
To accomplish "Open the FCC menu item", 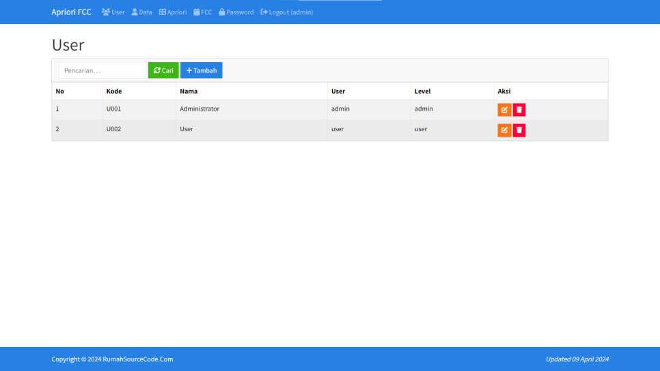I will [203, 12].
